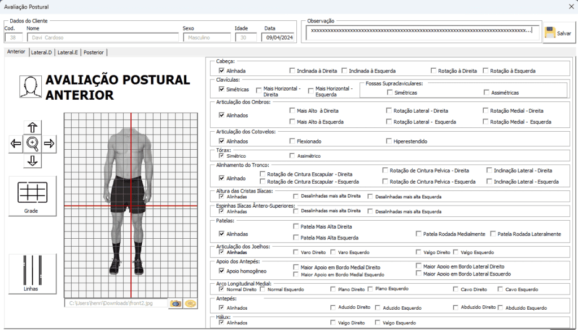Check Normal Esquerdo arch option
Viewport: 578px width, 330px height.
coord(262,289)
